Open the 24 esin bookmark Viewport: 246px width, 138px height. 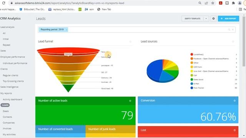pyautogui.click(x=89, y=9)
